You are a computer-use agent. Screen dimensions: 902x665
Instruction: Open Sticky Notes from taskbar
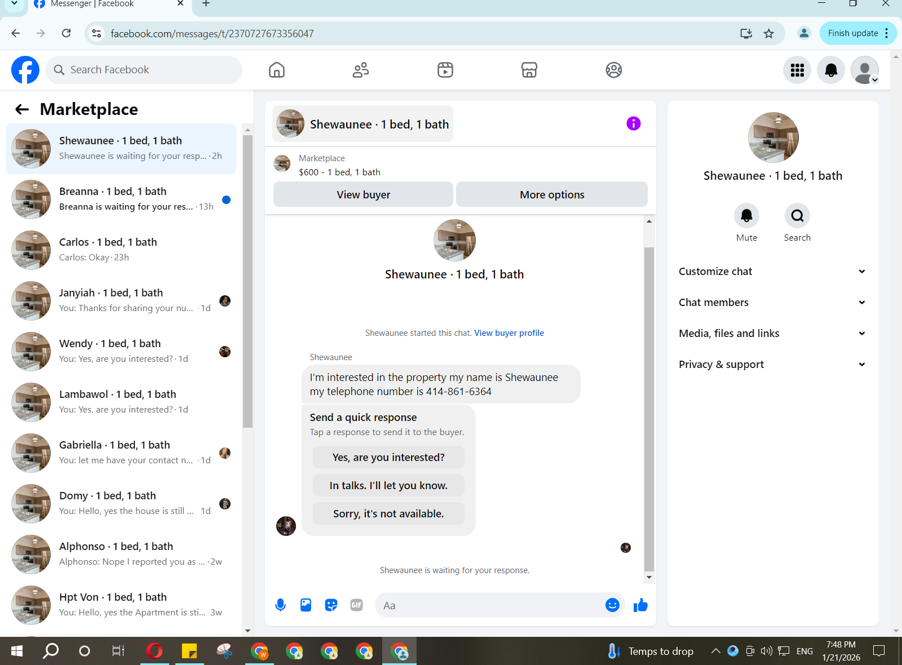tap(189, 651)
